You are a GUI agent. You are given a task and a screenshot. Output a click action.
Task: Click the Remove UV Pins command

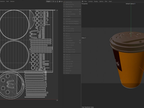(72, 4)
